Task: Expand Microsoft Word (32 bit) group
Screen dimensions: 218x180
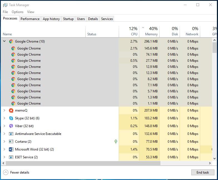Action: click(x=4, y=149)
